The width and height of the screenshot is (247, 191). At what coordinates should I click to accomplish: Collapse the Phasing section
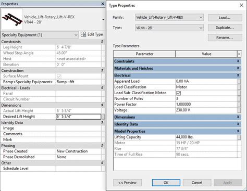(102, 146)
